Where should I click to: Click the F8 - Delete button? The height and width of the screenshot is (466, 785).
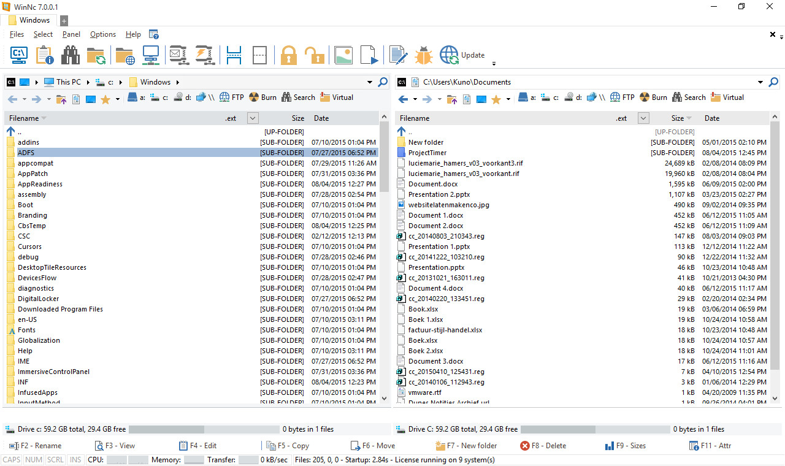(x=543, y=446)
